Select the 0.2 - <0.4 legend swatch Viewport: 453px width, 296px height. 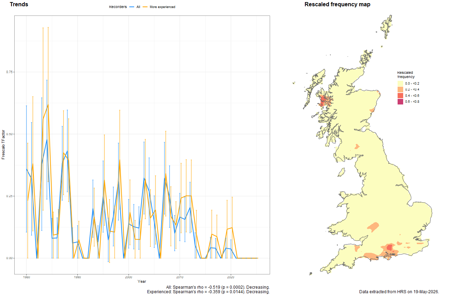[x=400, y=89]
